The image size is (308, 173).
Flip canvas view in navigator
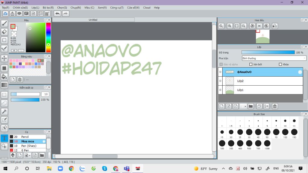[275, 26]
